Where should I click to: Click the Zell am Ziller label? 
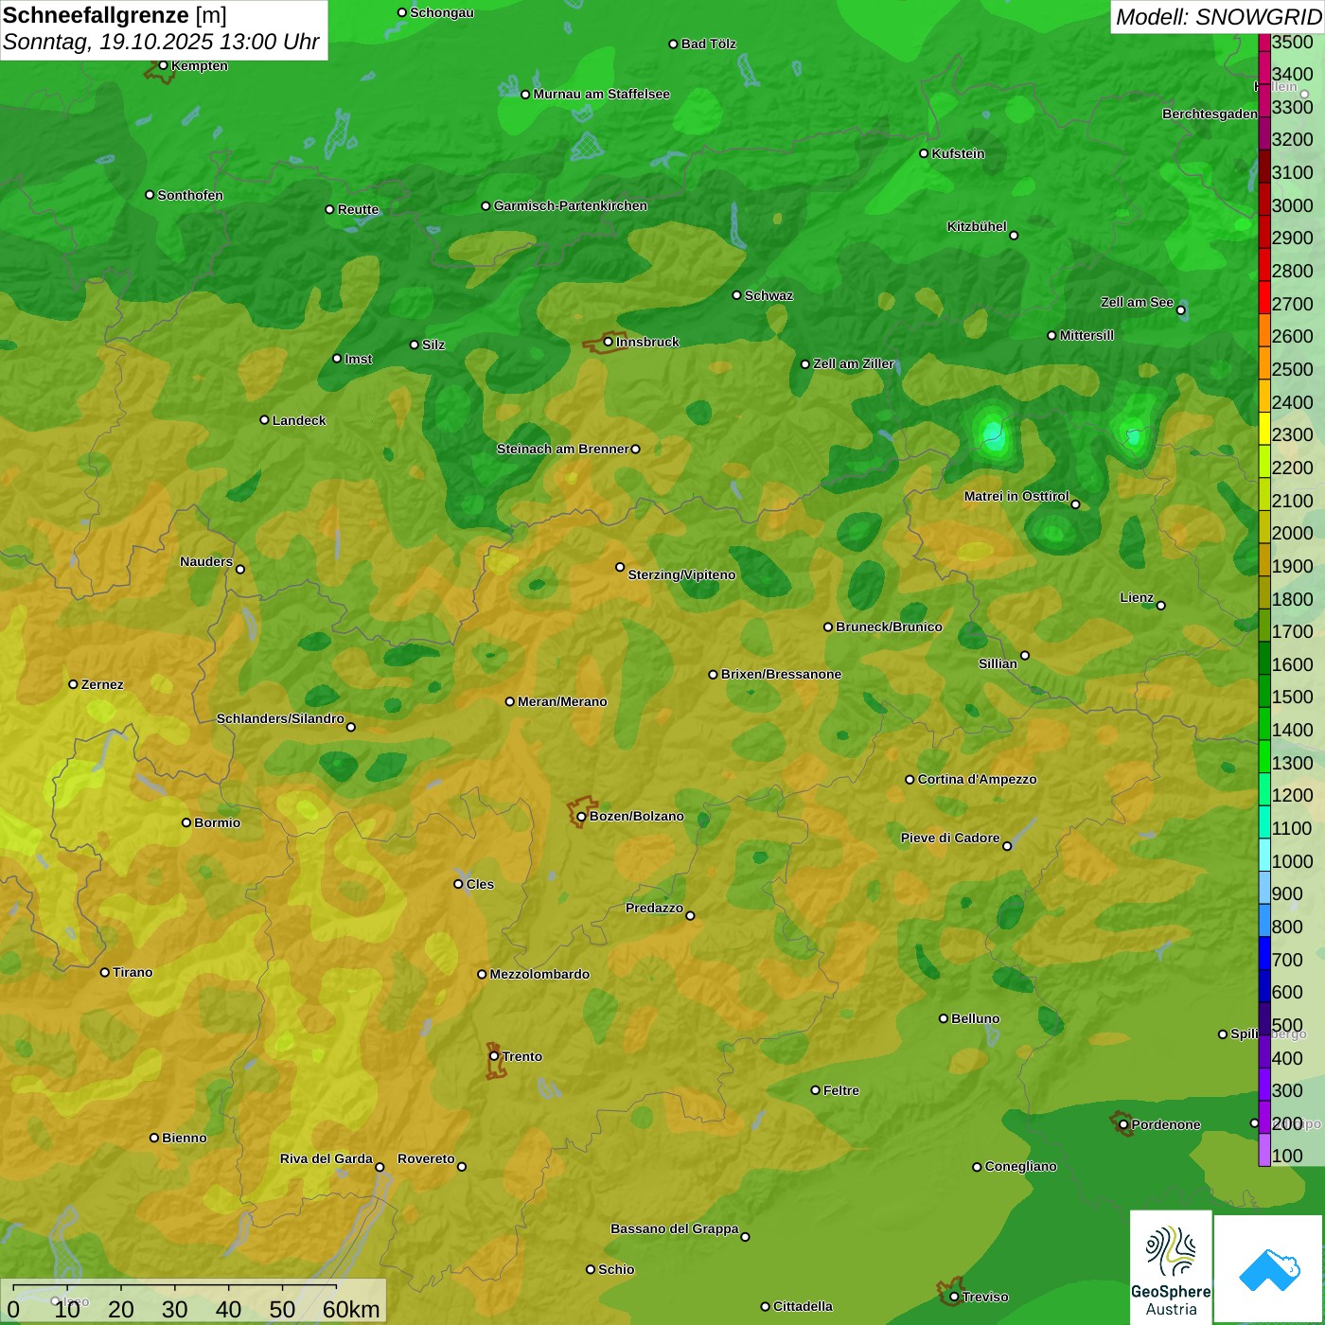[x=854, y=363]
